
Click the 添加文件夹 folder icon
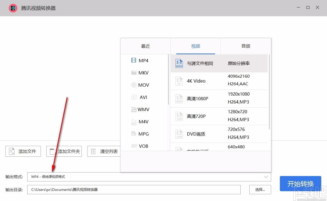[53, 151]
